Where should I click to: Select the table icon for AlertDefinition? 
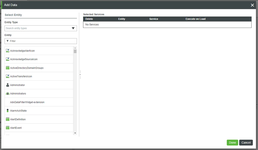point(7,119)
